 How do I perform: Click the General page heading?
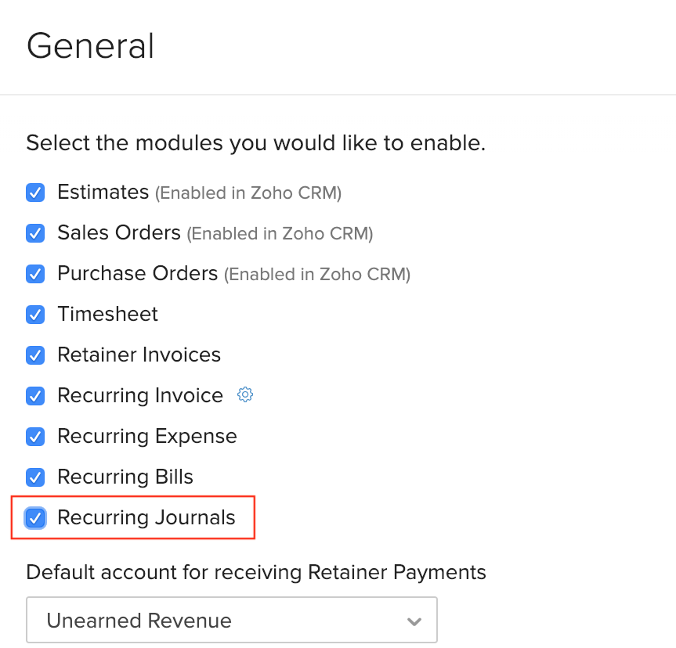pyautogui.click(x=90, y=46)
